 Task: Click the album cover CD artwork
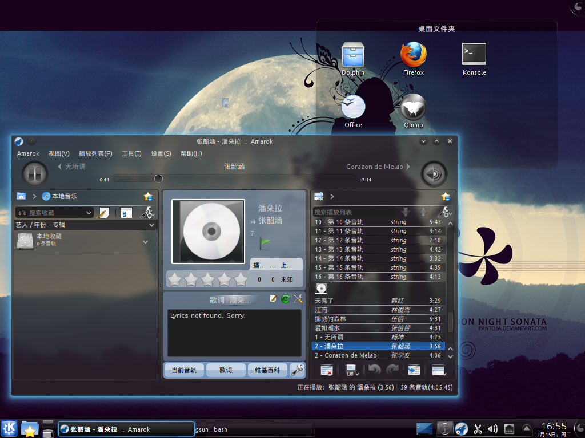tap(208, 232)
